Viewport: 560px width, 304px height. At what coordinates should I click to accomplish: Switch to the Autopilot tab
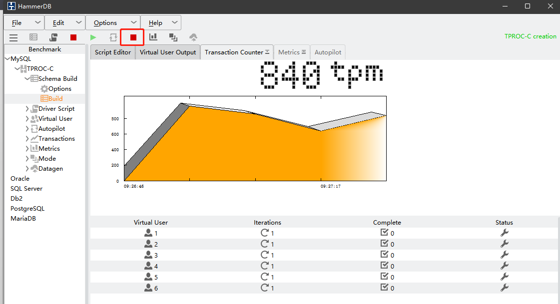(x=328, y=52)
